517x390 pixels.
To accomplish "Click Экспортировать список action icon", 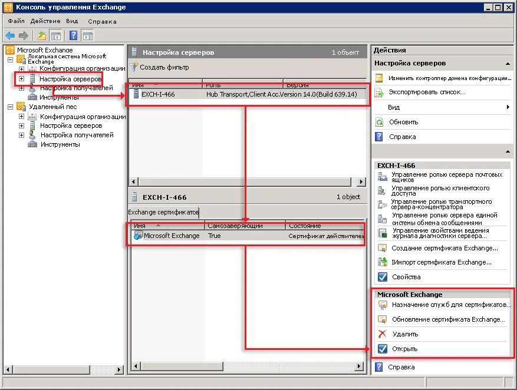I will 380,92.
